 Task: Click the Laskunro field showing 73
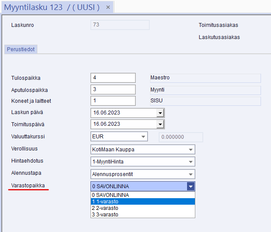[x=120, y=25]
